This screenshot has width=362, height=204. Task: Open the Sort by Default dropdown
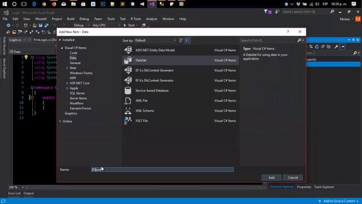[x=156, y=40]
